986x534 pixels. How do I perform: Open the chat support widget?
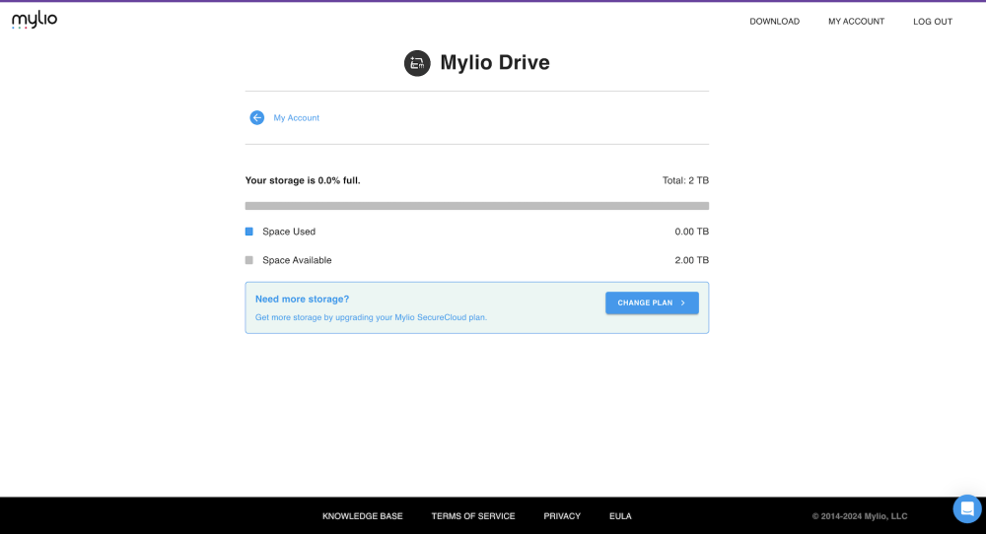(966, 508)
